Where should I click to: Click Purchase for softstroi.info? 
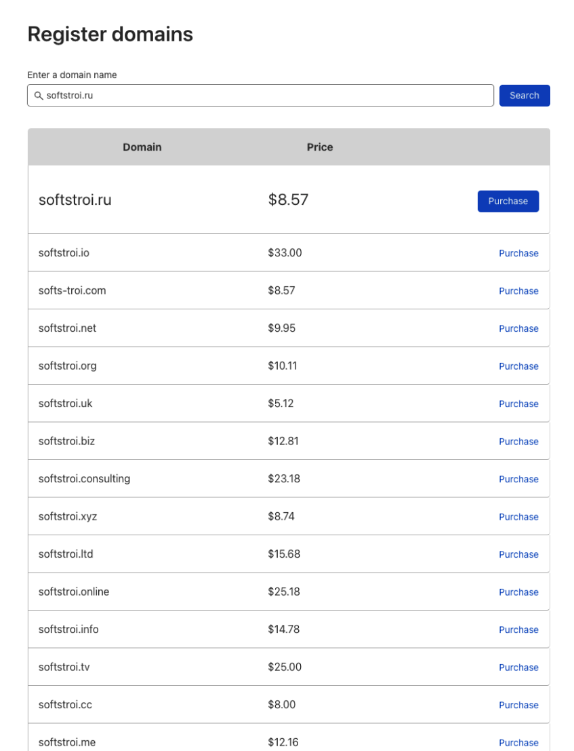(x=518, y=630)
